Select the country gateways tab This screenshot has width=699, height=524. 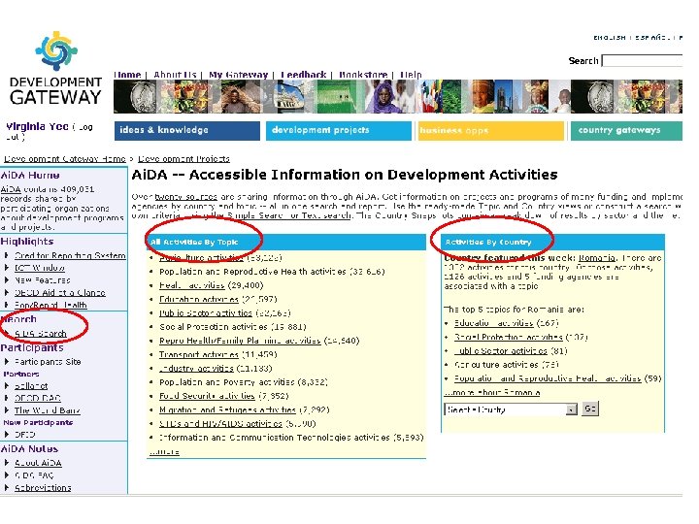[626, 131]
